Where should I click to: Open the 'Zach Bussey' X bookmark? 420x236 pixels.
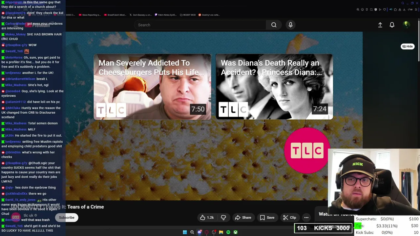(x=140, y=15)
